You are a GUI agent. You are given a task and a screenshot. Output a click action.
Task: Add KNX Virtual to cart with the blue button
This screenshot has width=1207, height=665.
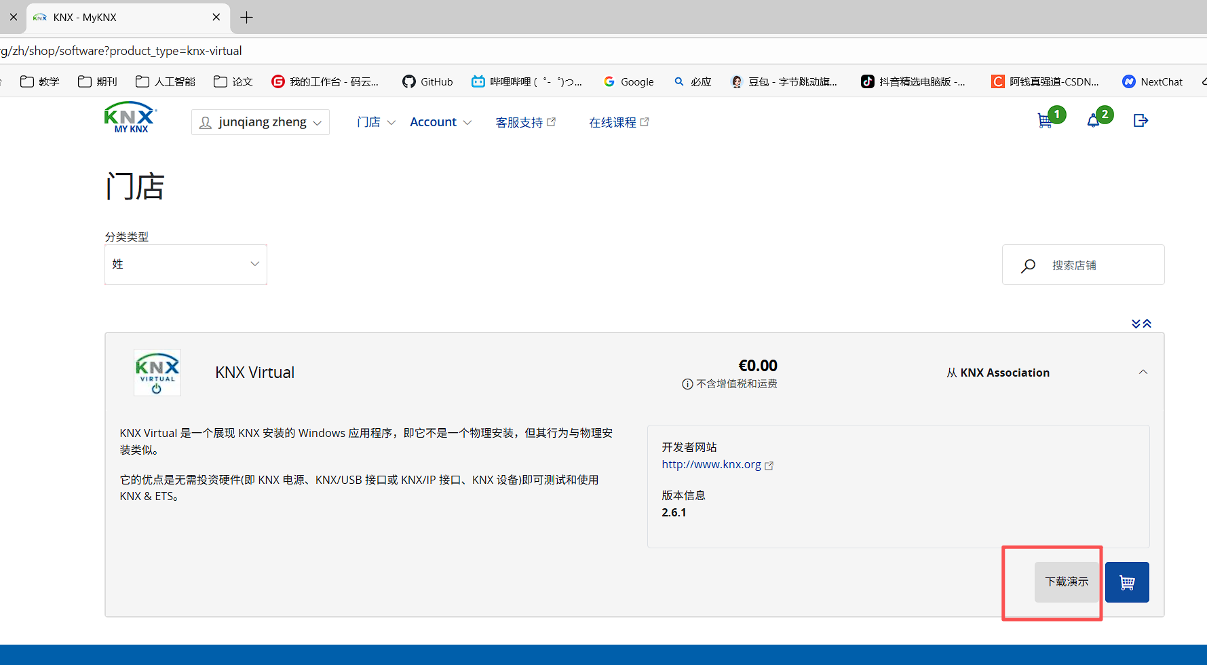[x=1127, y=582]
